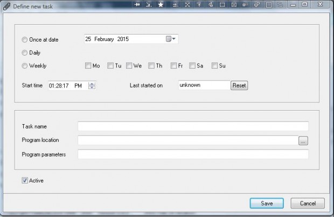Click the year 2015 in date field

123,39
